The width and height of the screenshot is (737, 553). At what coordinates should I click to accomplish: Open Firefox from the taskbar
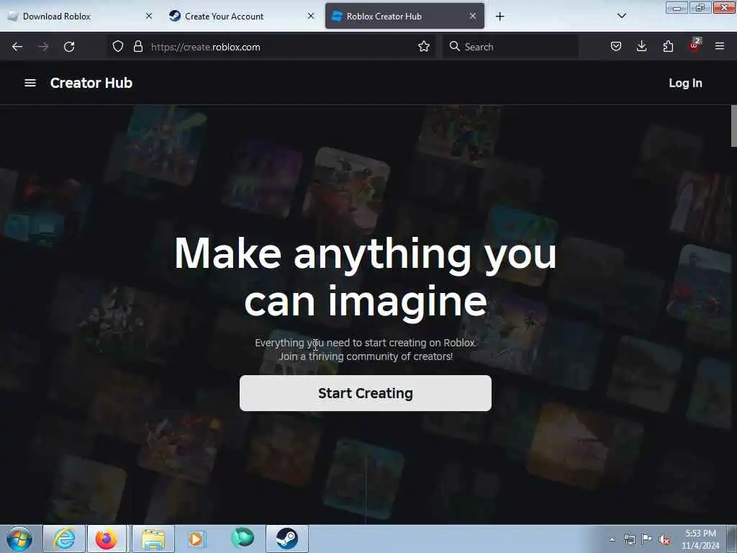click(107, 539)
